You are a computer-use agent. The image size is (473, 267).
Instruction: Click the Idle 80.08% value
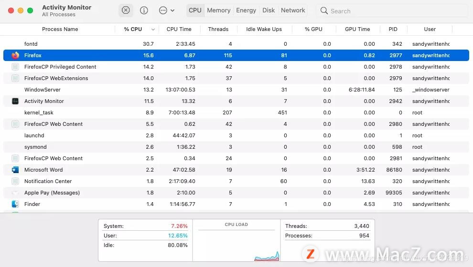click(178, 246)
